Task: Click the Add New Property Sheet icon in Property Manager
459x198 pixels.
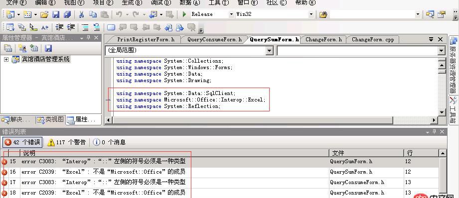Action: pos(22,48)
